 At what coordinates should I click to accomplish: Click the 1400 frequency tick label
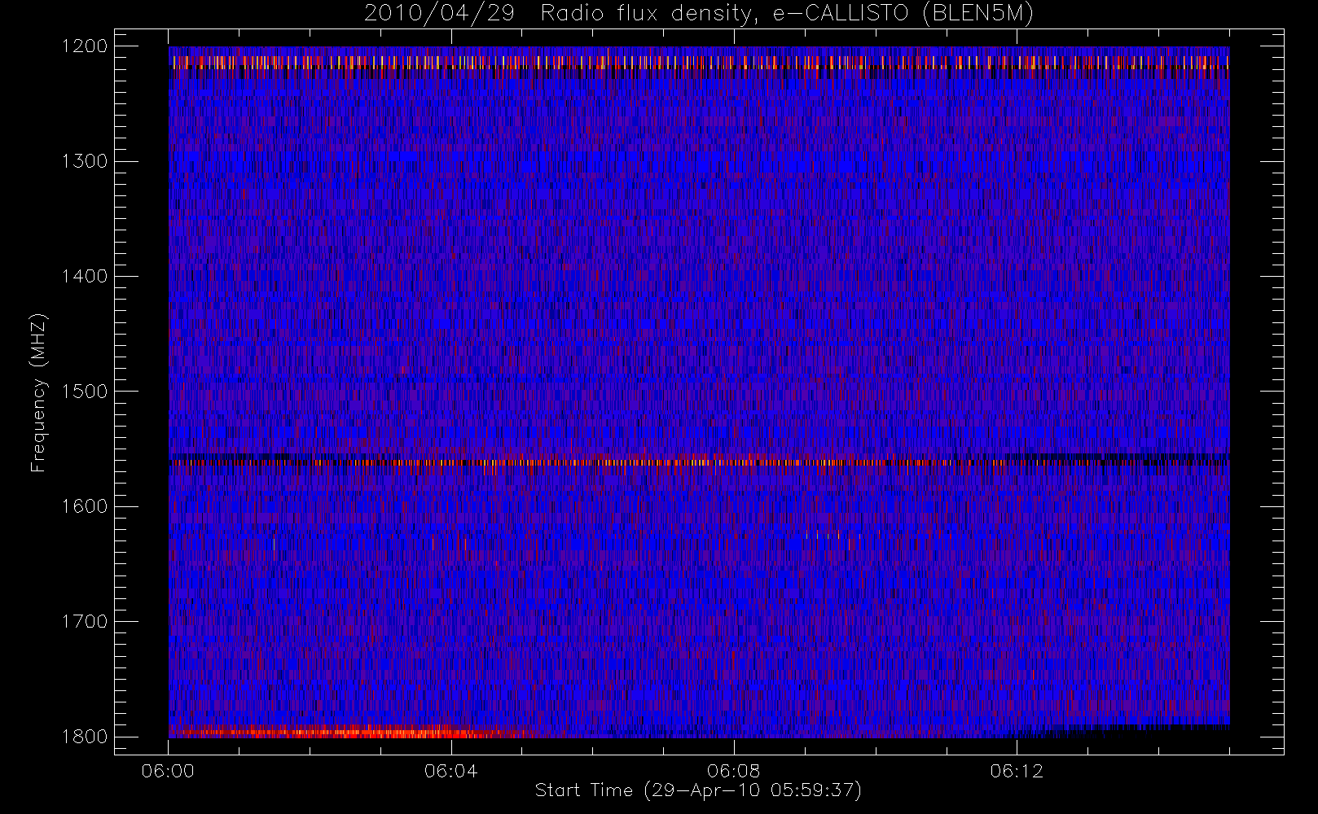point(85,277)
